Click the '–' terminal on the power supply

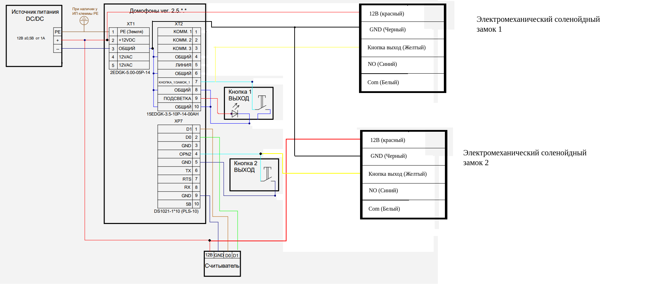point(58,49)
